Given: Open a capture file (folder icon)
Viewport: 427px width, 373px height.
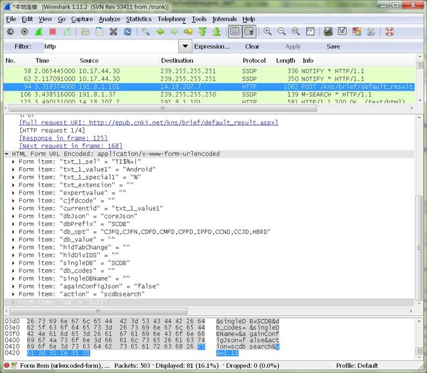Looking at the screenshot, I should pos(85,32).
